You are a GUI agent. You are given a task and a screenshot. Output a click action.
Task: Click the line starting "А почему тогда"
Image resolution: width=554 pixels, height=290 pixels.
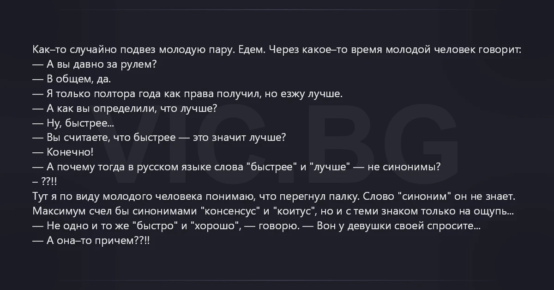tap(243, 167)
